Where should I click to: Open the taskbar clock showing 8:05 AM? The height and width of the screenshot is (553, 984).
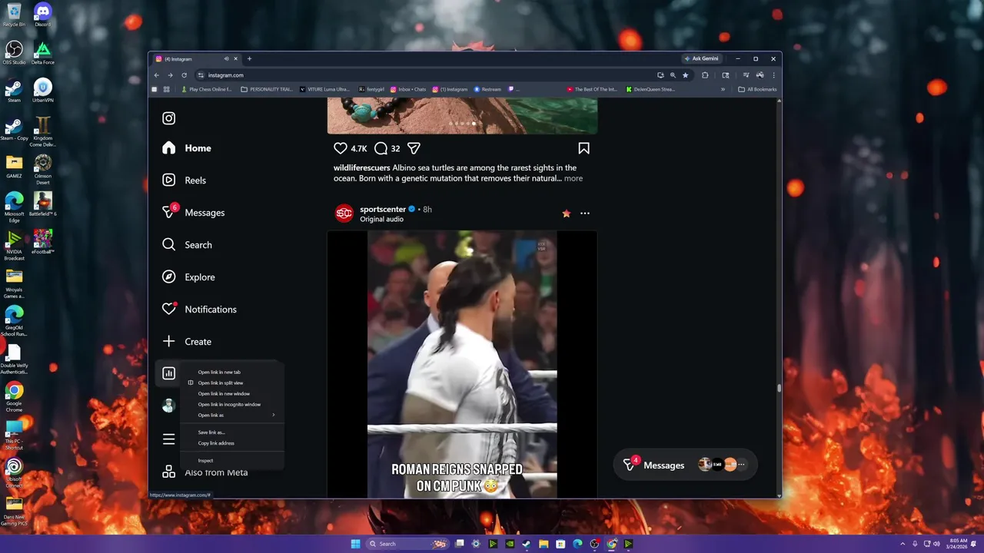pyautogui.click(x=959, y=544)
